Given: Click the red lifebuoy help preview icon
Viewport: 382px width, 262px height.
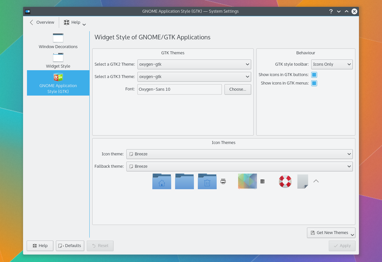Looking at the screenshot, I should coord(285,181).
